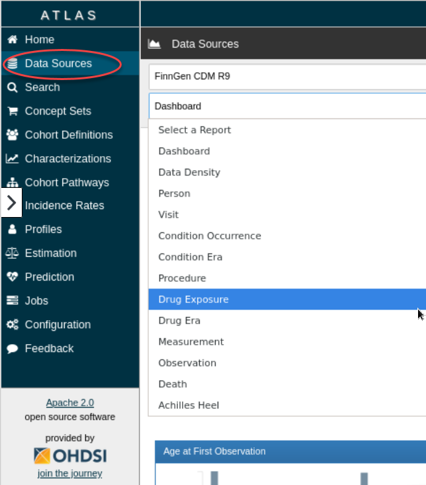426x485 pixels.
Task: Follow the Apache 2.0 license link
Action: pyautogui.click(x=70, y=403)
